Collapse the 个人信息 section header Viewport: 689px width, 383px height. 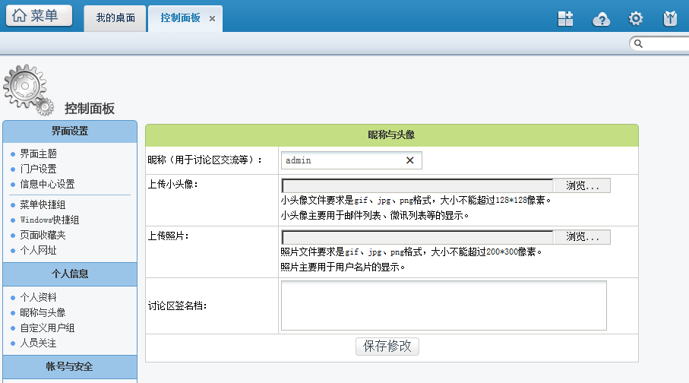click(x=70, y=274)
